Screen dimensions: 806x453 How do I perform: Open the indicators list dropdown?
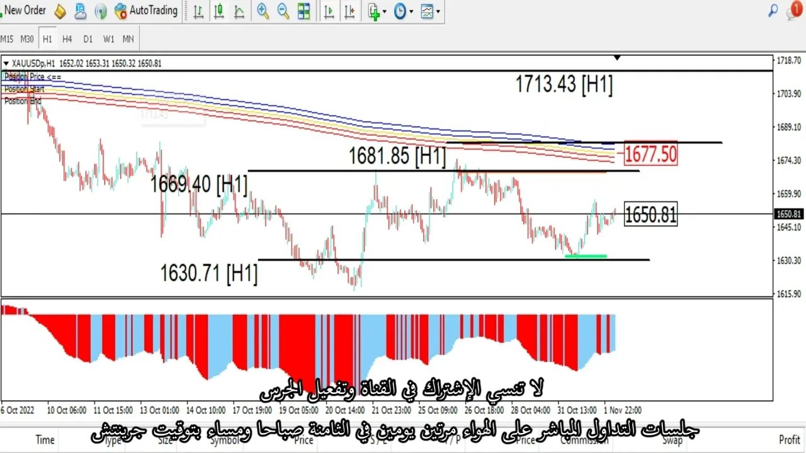click(x=377, y=11)
